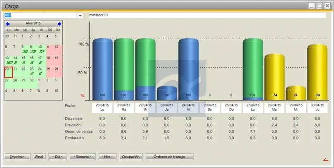Go to previous month in calendar
This screenshot has height=168, width=334.
pyautogui.click(x=7, y=24)
